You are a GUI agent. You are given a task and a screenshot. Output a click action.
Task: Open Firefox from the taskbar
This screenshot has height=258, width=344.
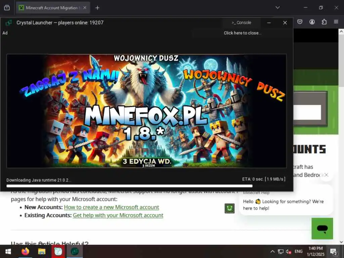point(25,251)
